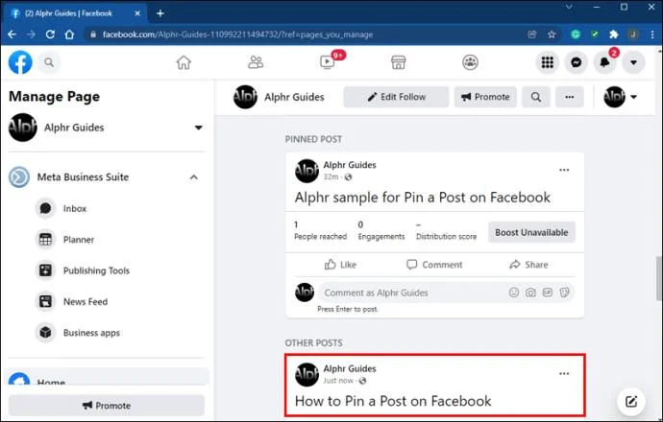Click the browser forward arrow
This screenshot has height=422, width=663.
(31, 35)
